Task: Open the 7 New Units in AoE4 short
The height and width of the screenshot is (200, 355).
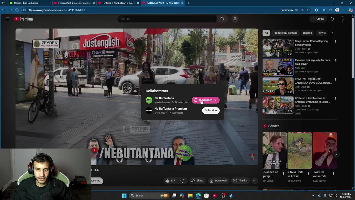Action: pos(300,151)
